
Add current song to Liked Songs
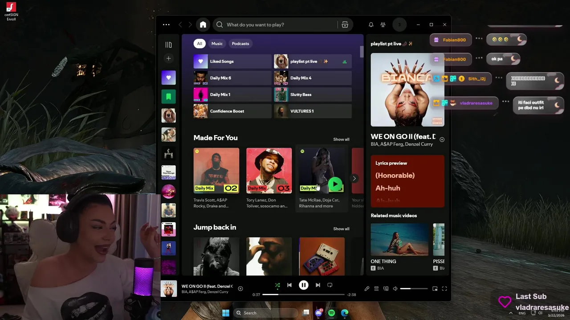[240, 288]
